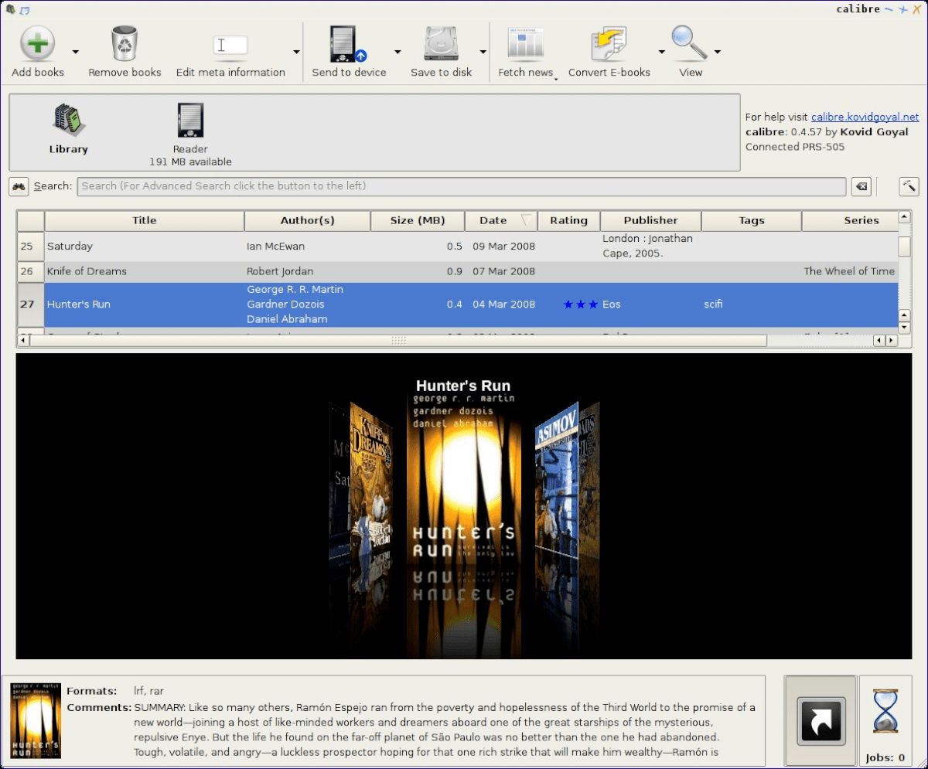Open the calibre.kovidgoyal.net link

tap(864, 117)
